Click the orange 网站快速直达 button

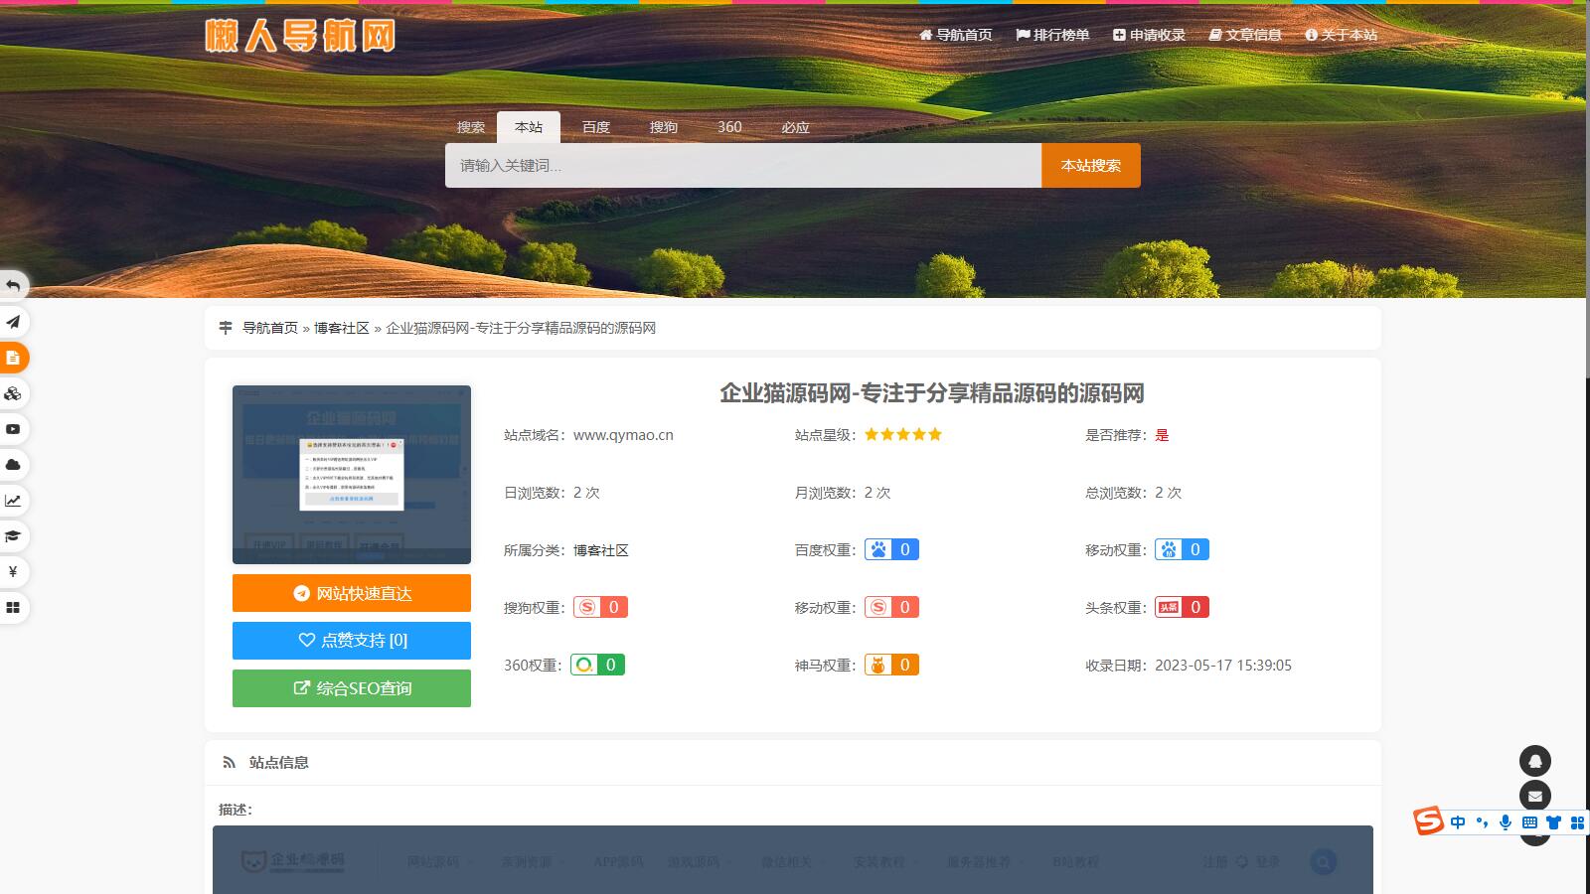(x=352, y=593)
